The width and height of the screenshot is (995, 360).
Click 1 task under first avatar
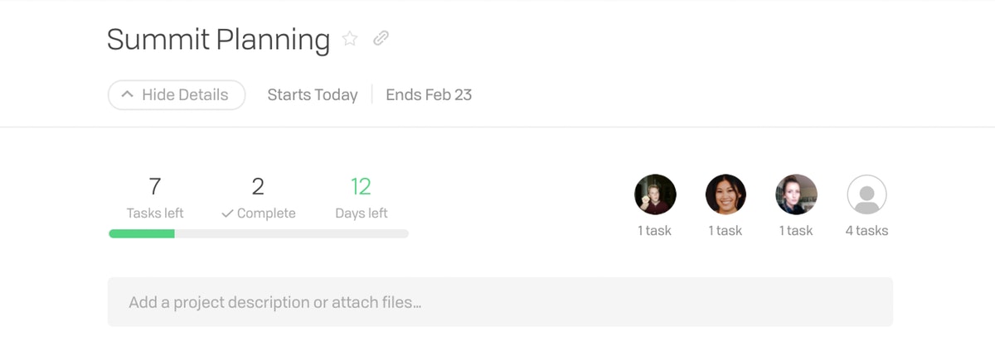655,231
